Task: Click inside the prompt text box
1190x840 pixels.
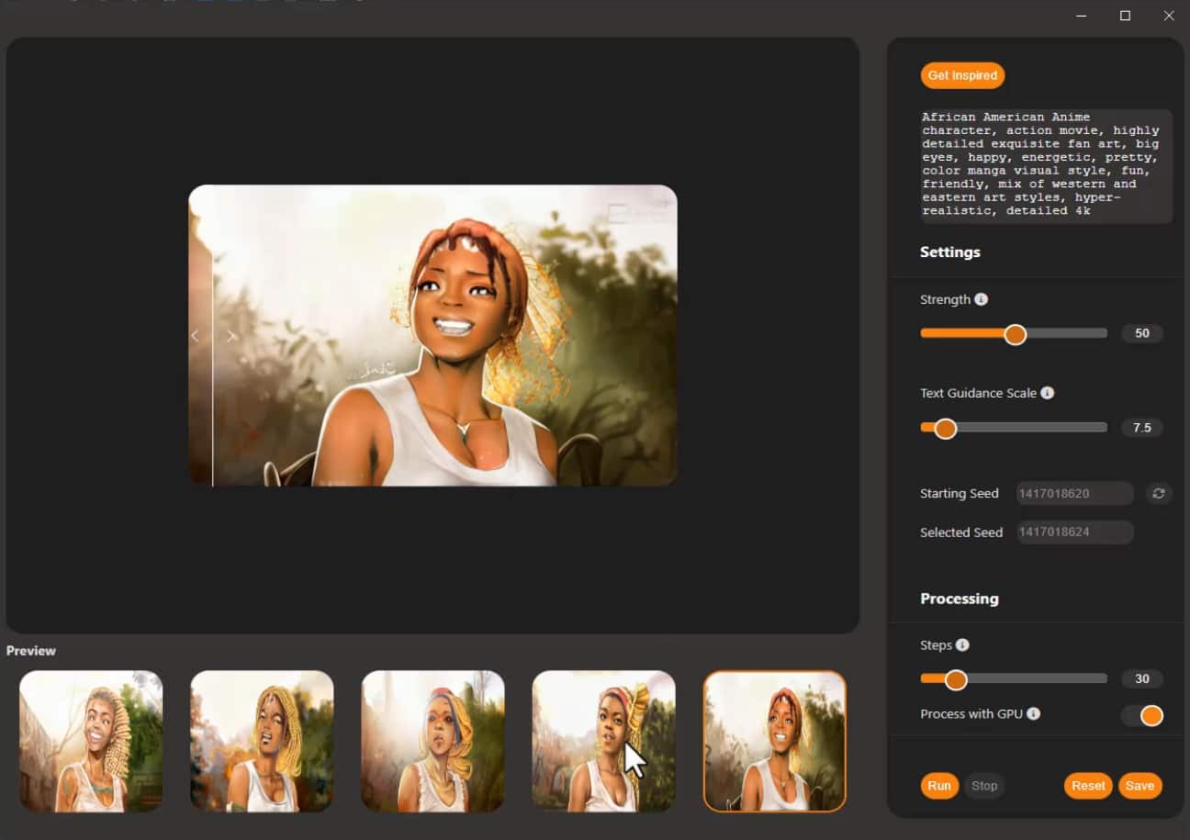Action: tap(1046, 165)
